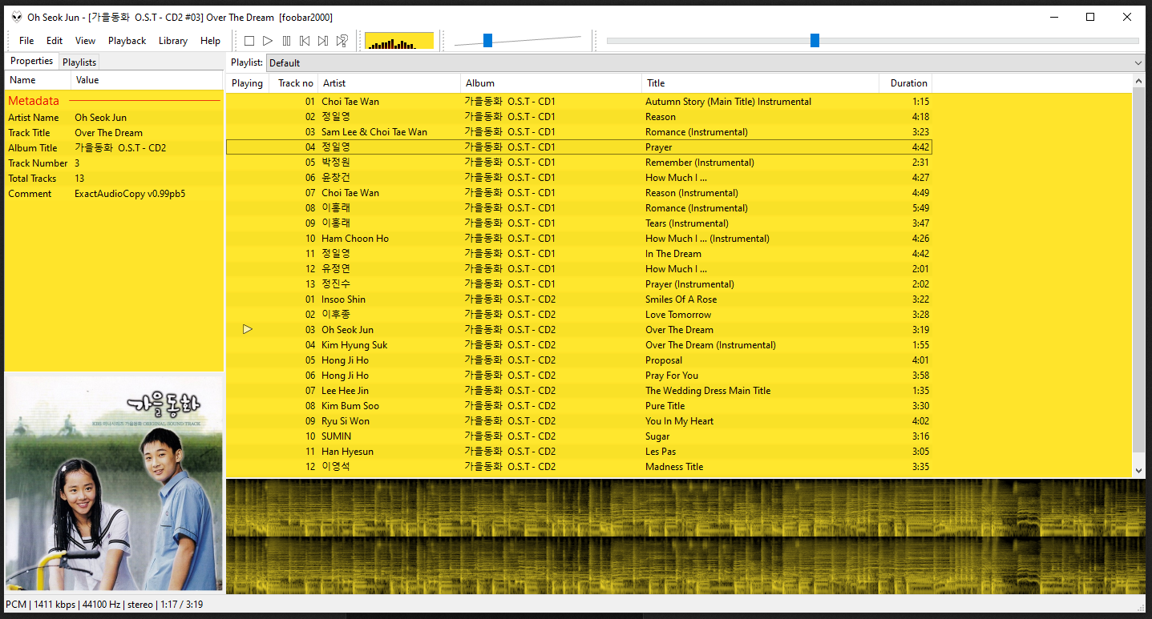The image size is (1152, 619).
Task: Select the Track Number property row
Action: click(x=113, y=163)
